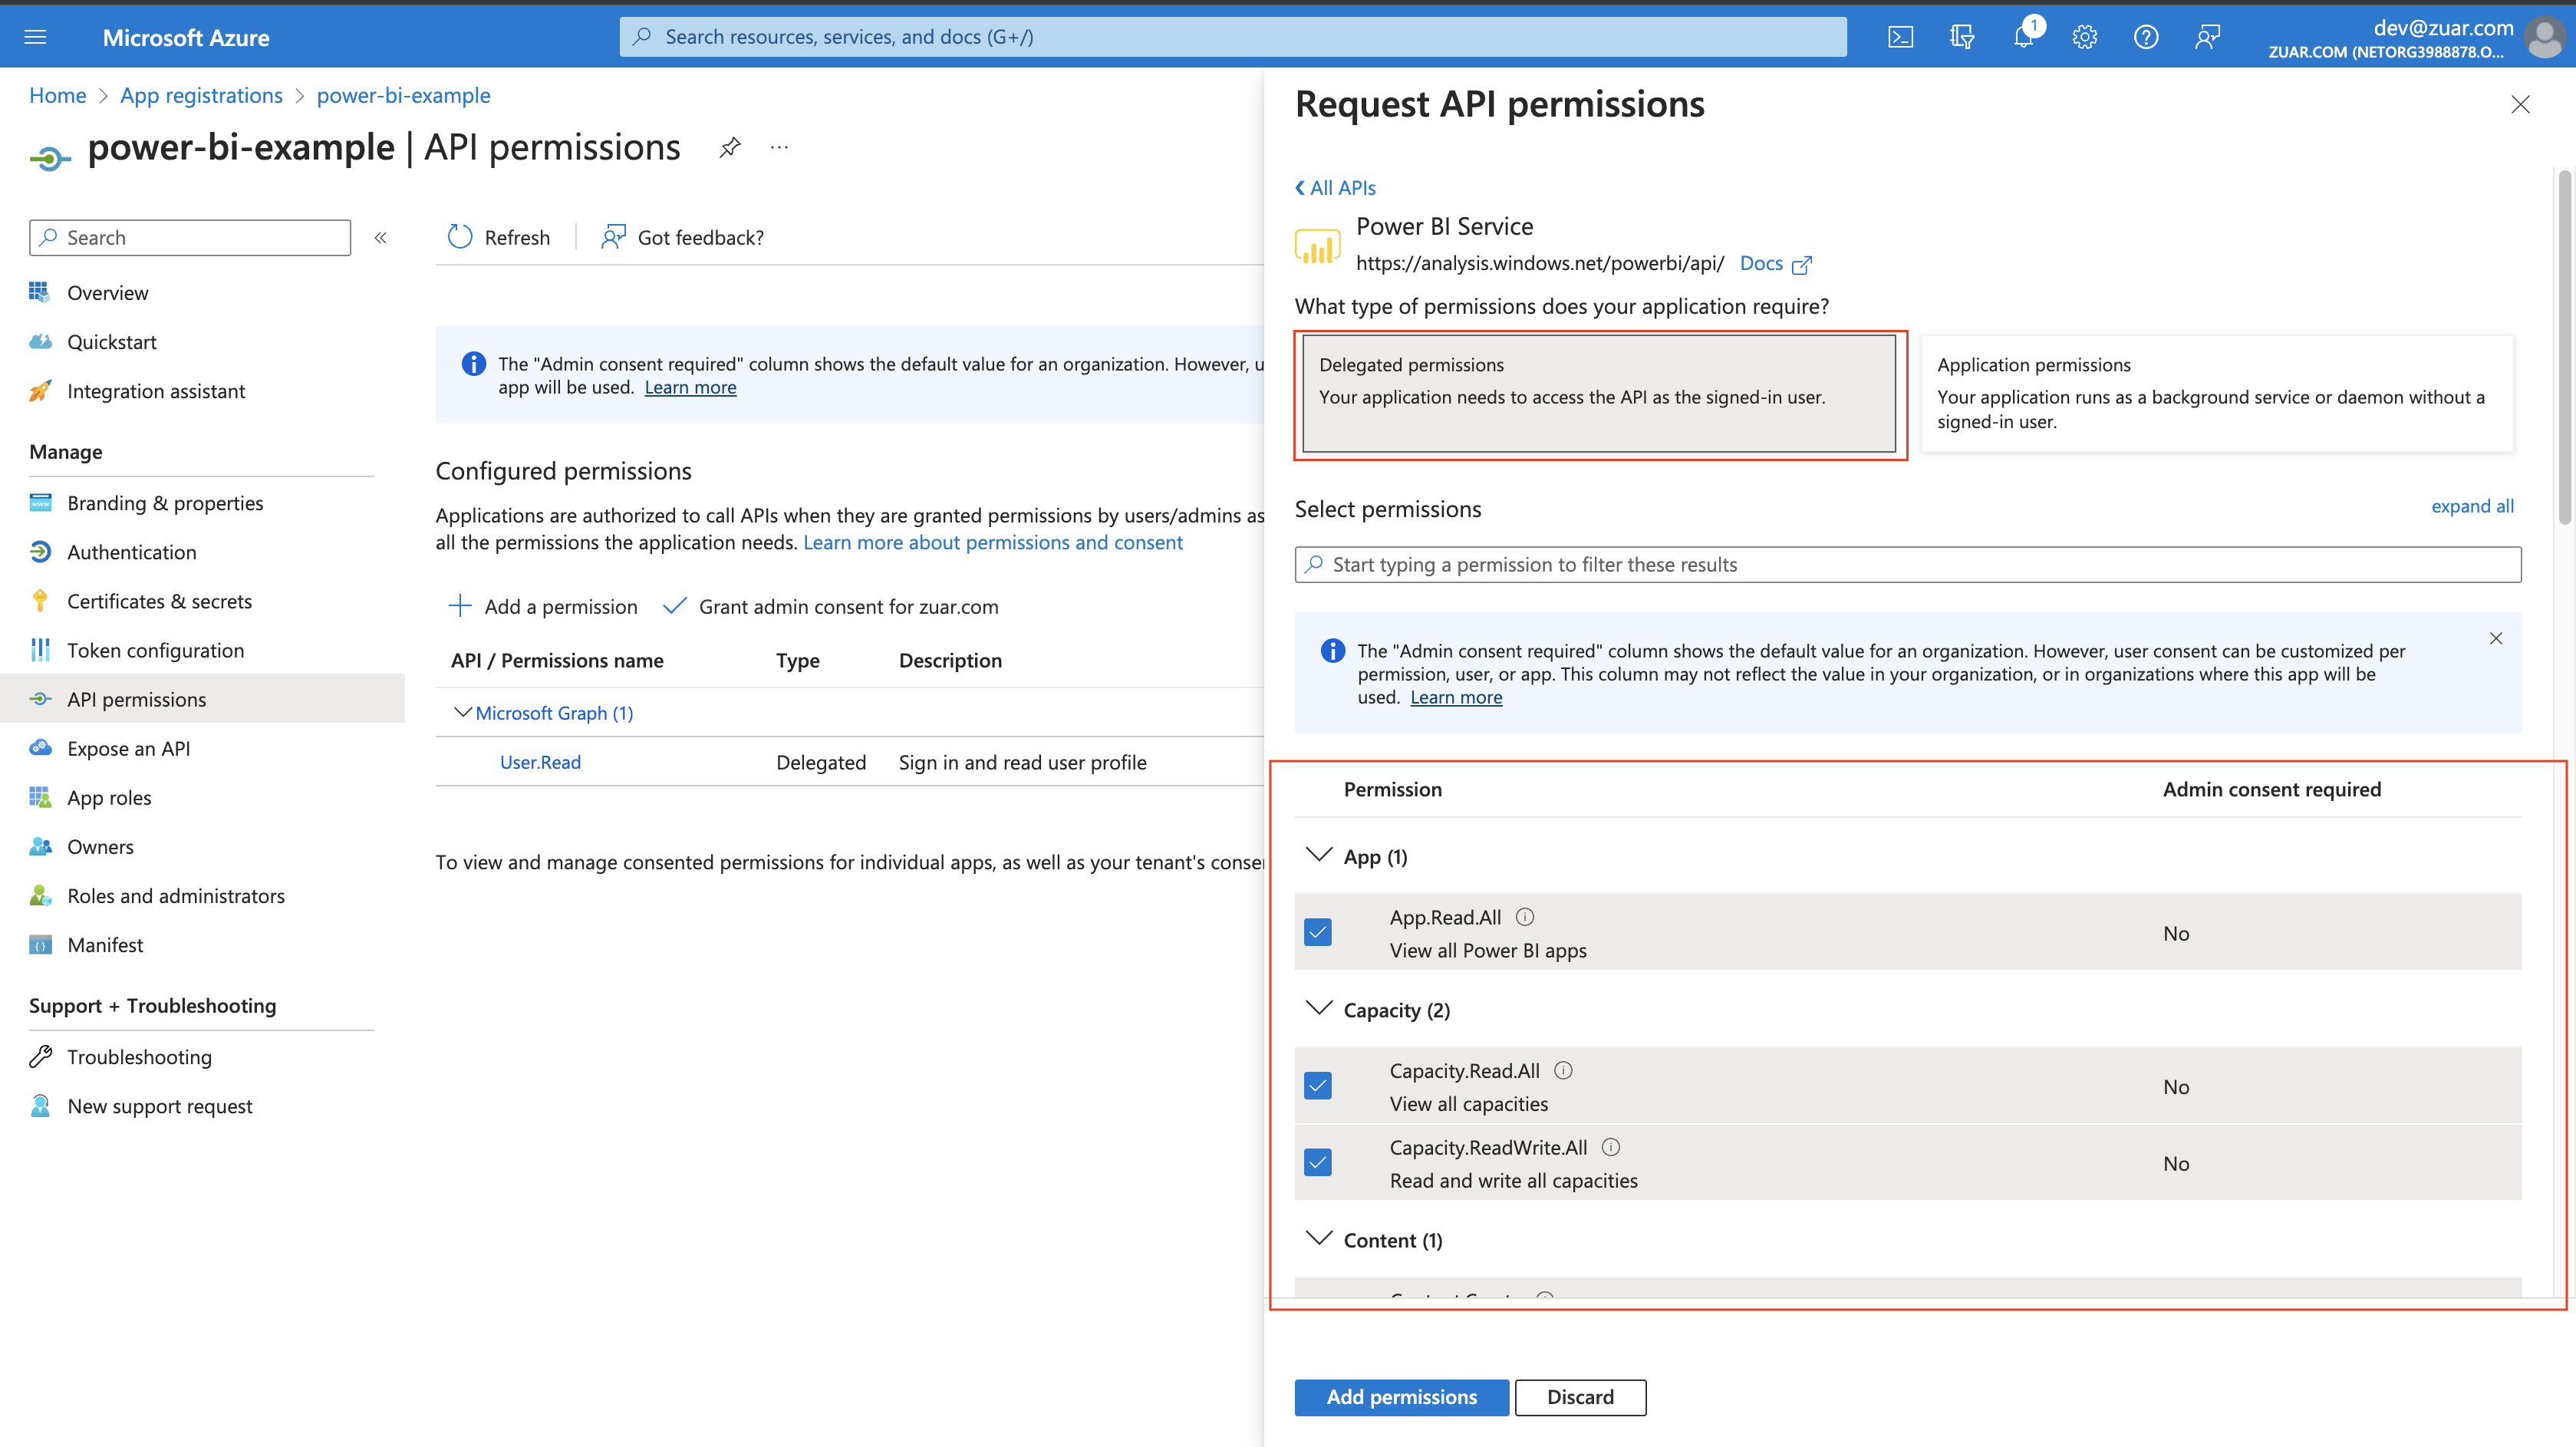Open Branding & properties

[x=165, y=503]
